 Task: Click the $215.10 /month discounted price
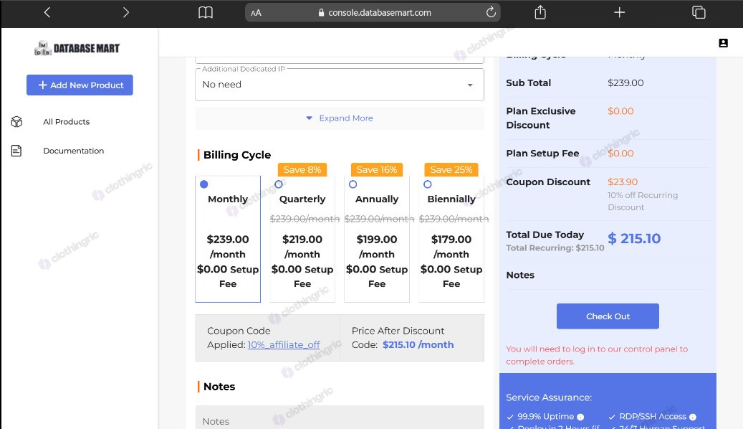(418, 344)
